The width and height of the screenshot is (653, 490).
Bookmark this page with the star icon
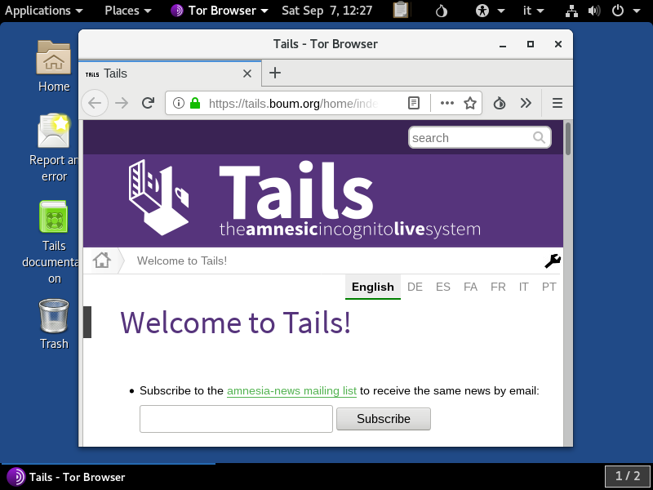pyautogui.click(x=470, y=103)
